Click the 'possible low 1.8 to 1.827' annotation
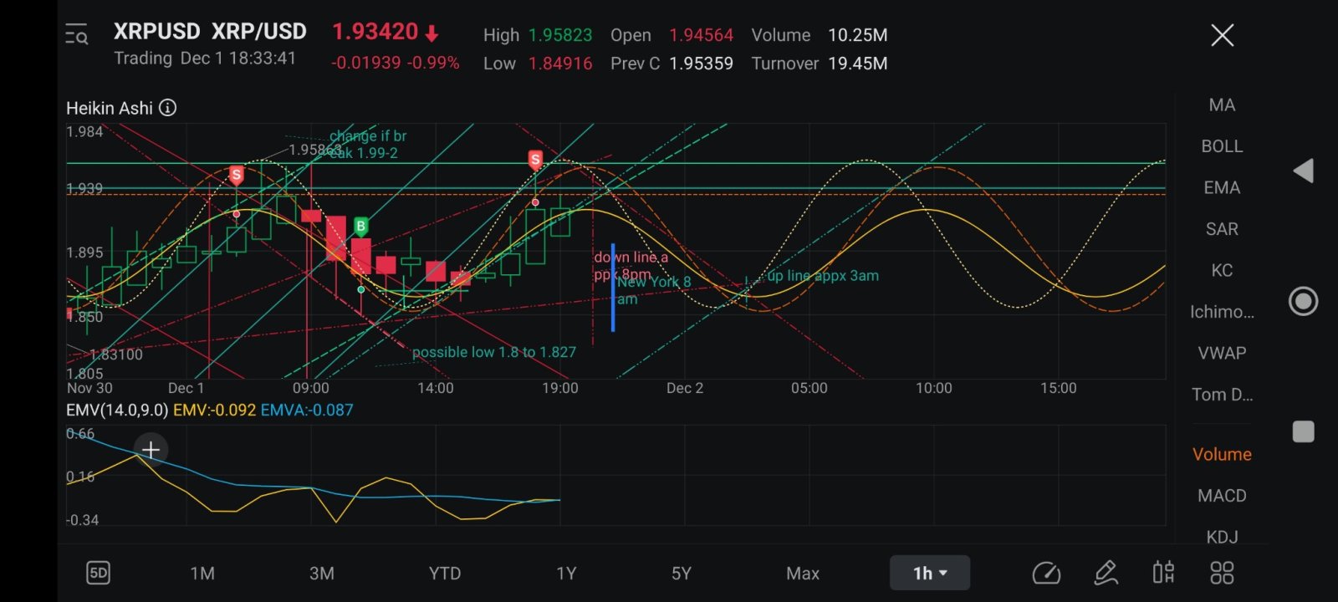This screenshot has height=602, width=1338. (x=494, y=352)
